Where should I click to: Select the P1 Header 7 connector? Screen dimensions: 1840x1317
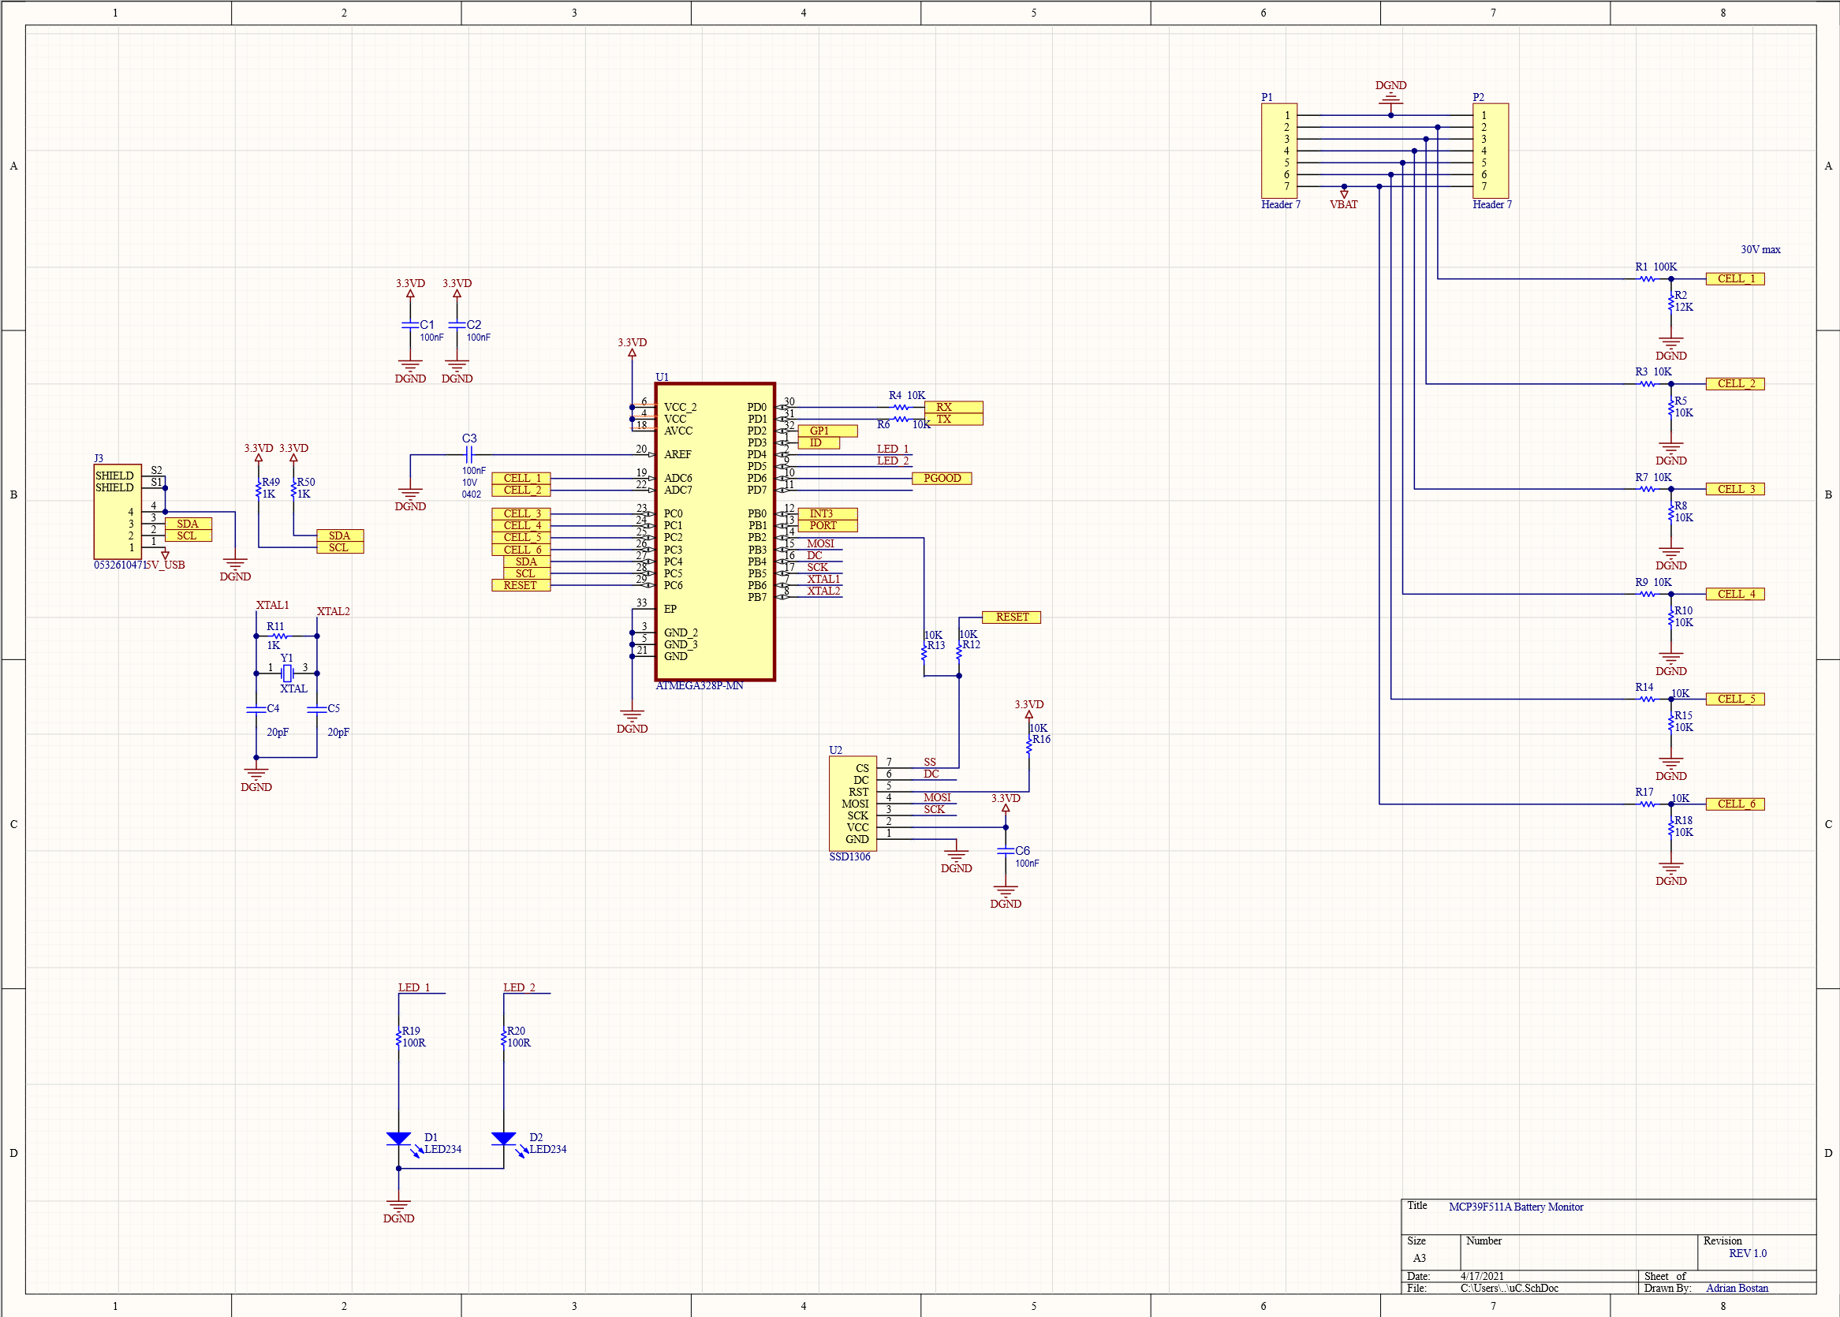coord(1278,151)
